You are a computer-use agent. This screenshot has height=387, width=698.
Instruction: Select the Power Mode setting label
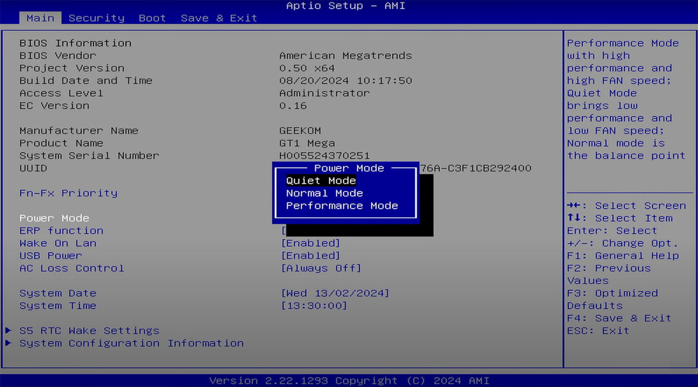point(54,218)
